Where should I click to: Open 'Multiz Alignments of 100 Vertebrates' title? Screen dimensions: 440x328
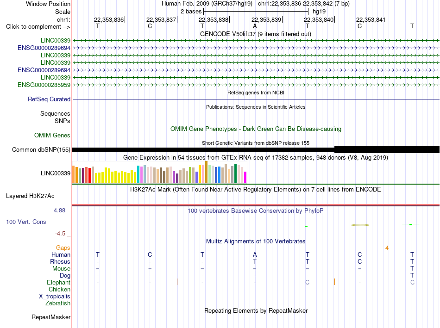tap(255, 241)
